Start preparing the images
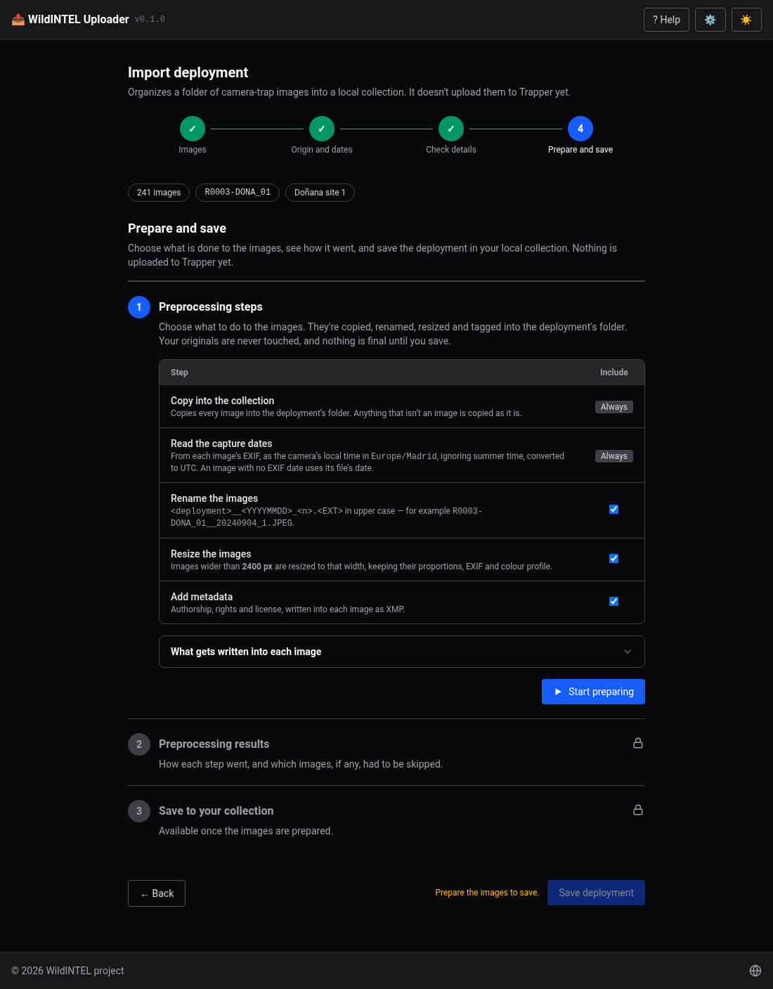This screenshot has height=989, width=773. point(593,692)
